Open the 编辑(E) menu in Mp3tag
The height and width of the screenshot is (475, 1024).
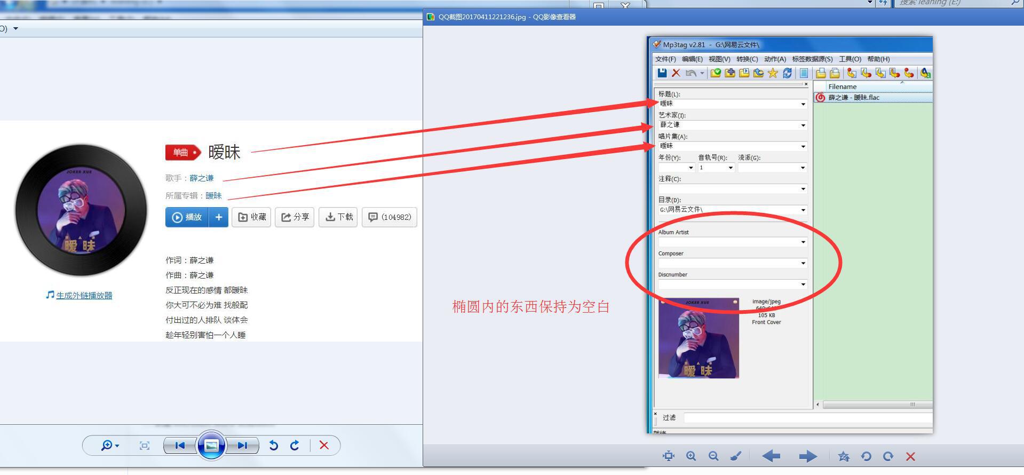click(x=692, y=59)
